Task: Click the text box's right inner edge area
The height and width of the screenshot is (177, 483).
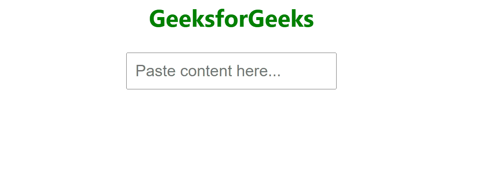Action: 333,71
